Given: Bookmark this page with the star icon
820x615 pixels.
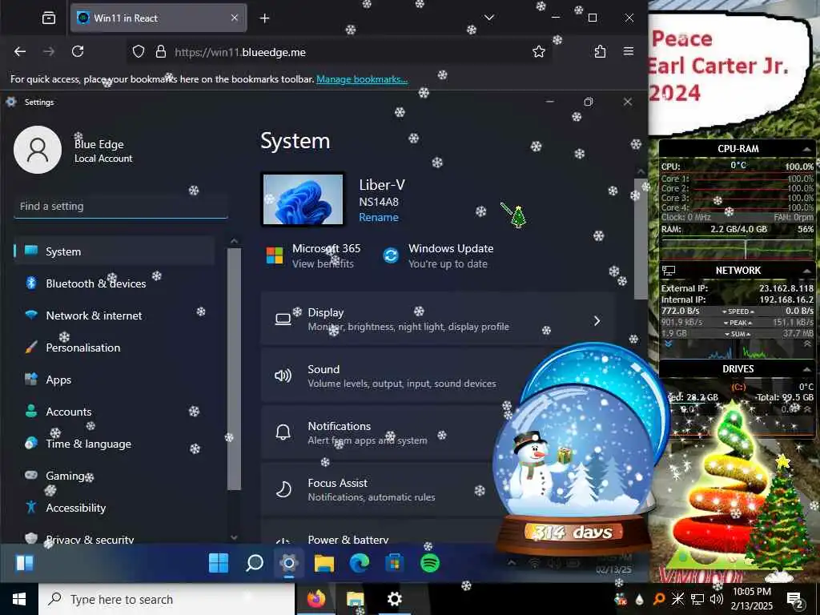Looking at the screenshot, I should 539,51.
